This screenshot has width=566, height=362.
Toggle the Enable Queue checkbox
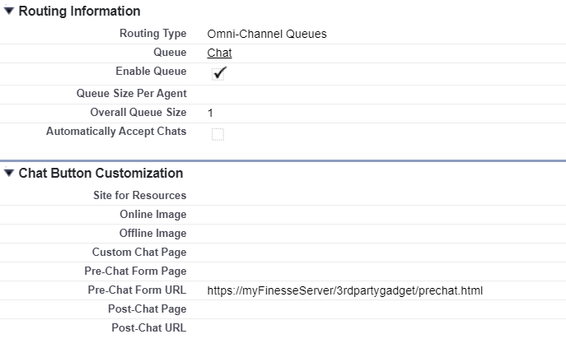pyautogui.click(x=218, y=73)
